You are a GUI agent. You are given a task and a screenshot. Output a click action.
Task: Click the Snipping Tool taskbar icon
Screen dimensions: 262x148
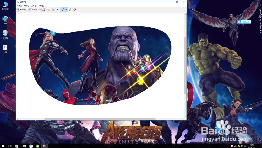click(x=45, y=146)
